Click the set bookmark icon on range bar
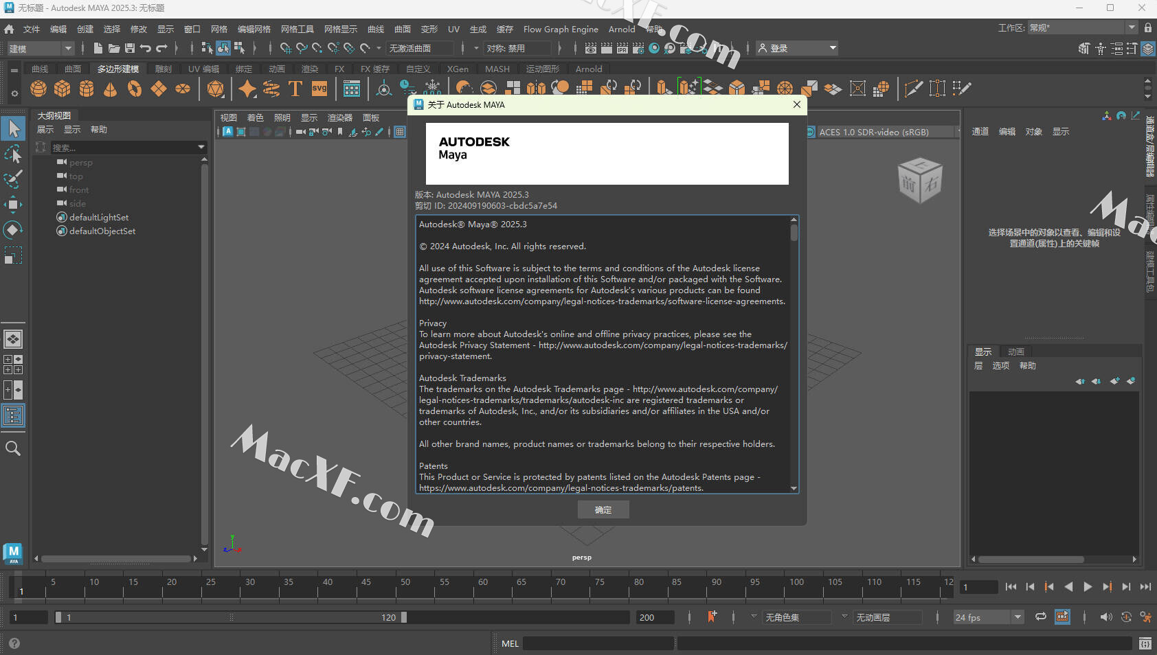Viewport: 1157px width, 655px height. coord(712,617)
